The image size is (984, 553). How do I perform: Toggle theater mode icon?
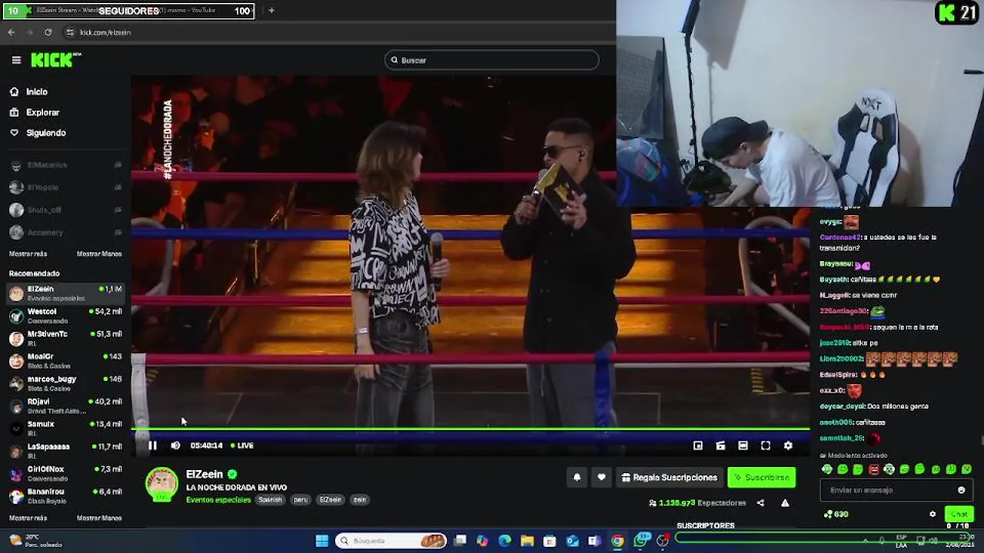(743, 445)
